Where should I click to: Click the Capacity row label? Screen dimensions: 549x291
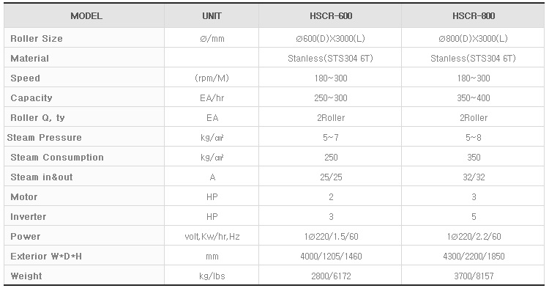(x=31, y=97)
